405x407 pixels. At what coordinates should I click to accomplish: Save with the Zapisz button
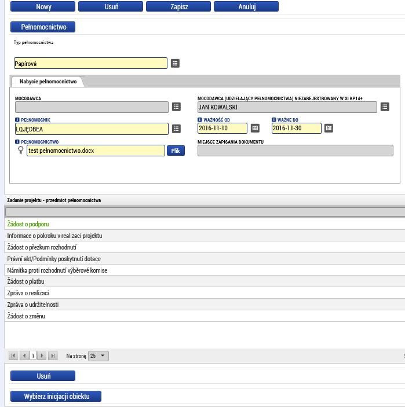[x=178, y=6]
